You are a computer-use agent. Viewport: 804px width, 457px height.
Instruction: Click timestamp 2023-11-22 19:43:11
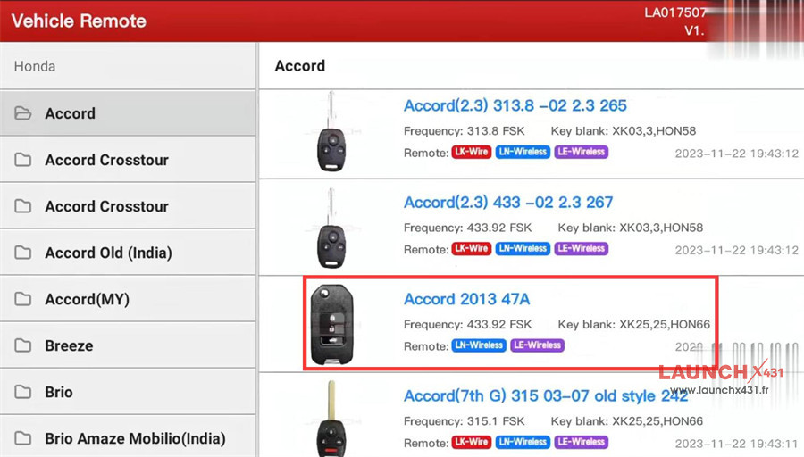[x=736, y=444]
